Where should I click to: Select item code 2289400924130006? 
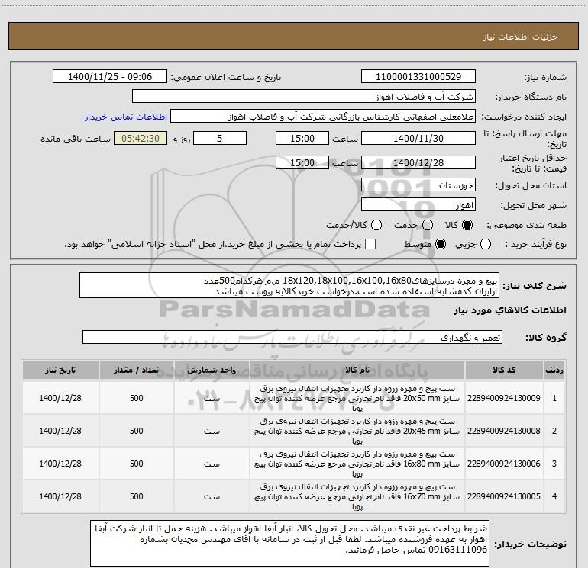(x=504, y=464)
